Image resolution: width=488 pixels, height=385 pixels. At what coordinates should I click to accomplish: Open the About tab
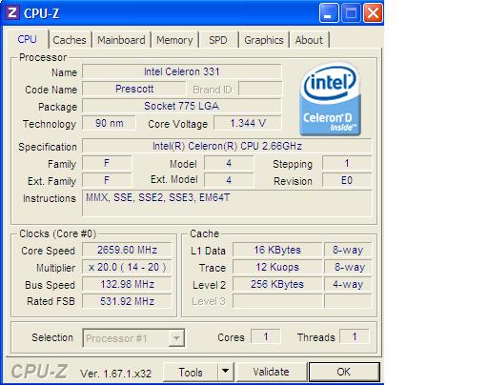pyautogui.click(x=309, y=40)
